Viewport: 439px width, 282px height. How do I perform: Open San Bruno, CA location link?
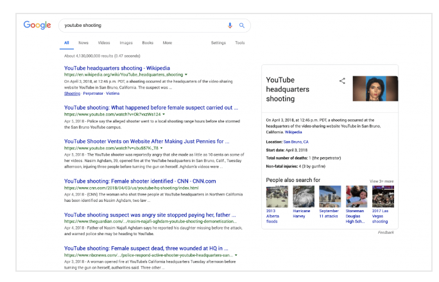[x=296, y=142]
